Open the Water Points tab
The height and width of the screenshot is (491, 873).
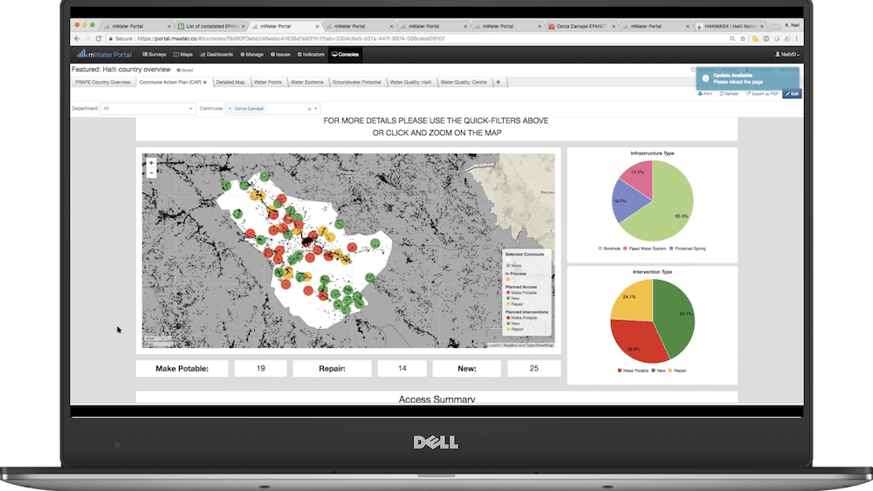(x=268, y=82)
